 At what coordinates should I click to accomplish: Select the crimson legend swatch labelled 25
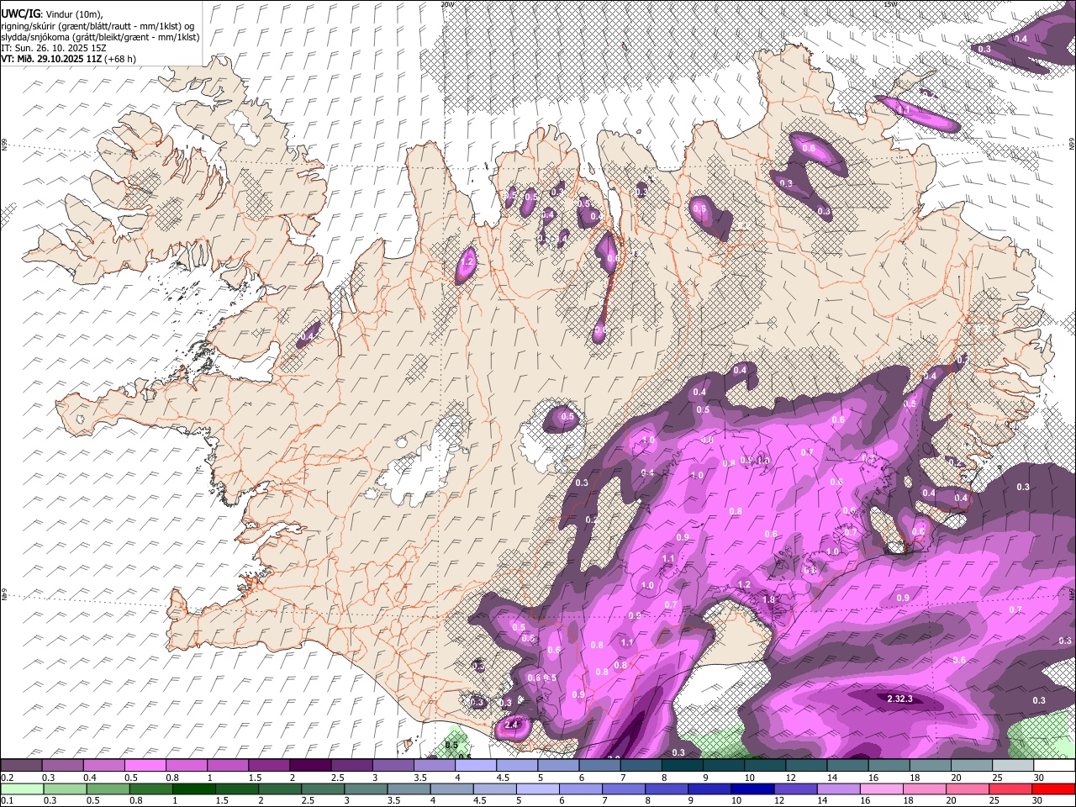tap(1011, 789)
